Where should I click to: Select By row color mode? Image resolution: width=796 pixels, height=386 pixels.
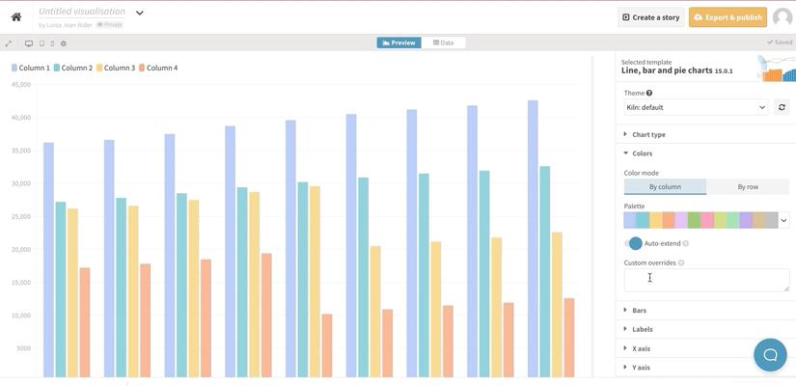click(x=747, y=186)
